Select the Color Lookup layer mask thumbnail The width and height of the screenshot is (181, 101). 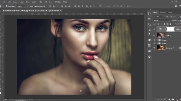click(x=171, y=29)
